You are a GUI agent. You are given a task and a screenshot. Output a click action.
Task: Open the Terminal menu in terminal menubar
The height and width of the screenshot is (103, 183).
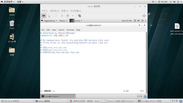(70, 30)
